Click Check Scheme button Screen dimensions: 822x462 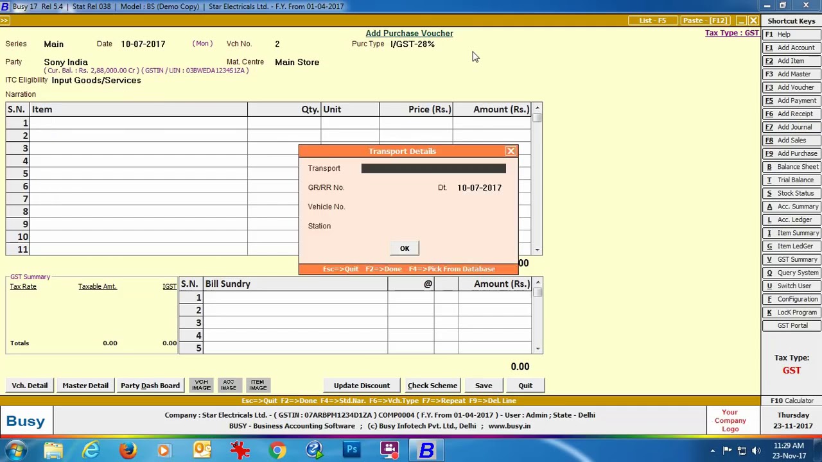[x=432, y=386]
